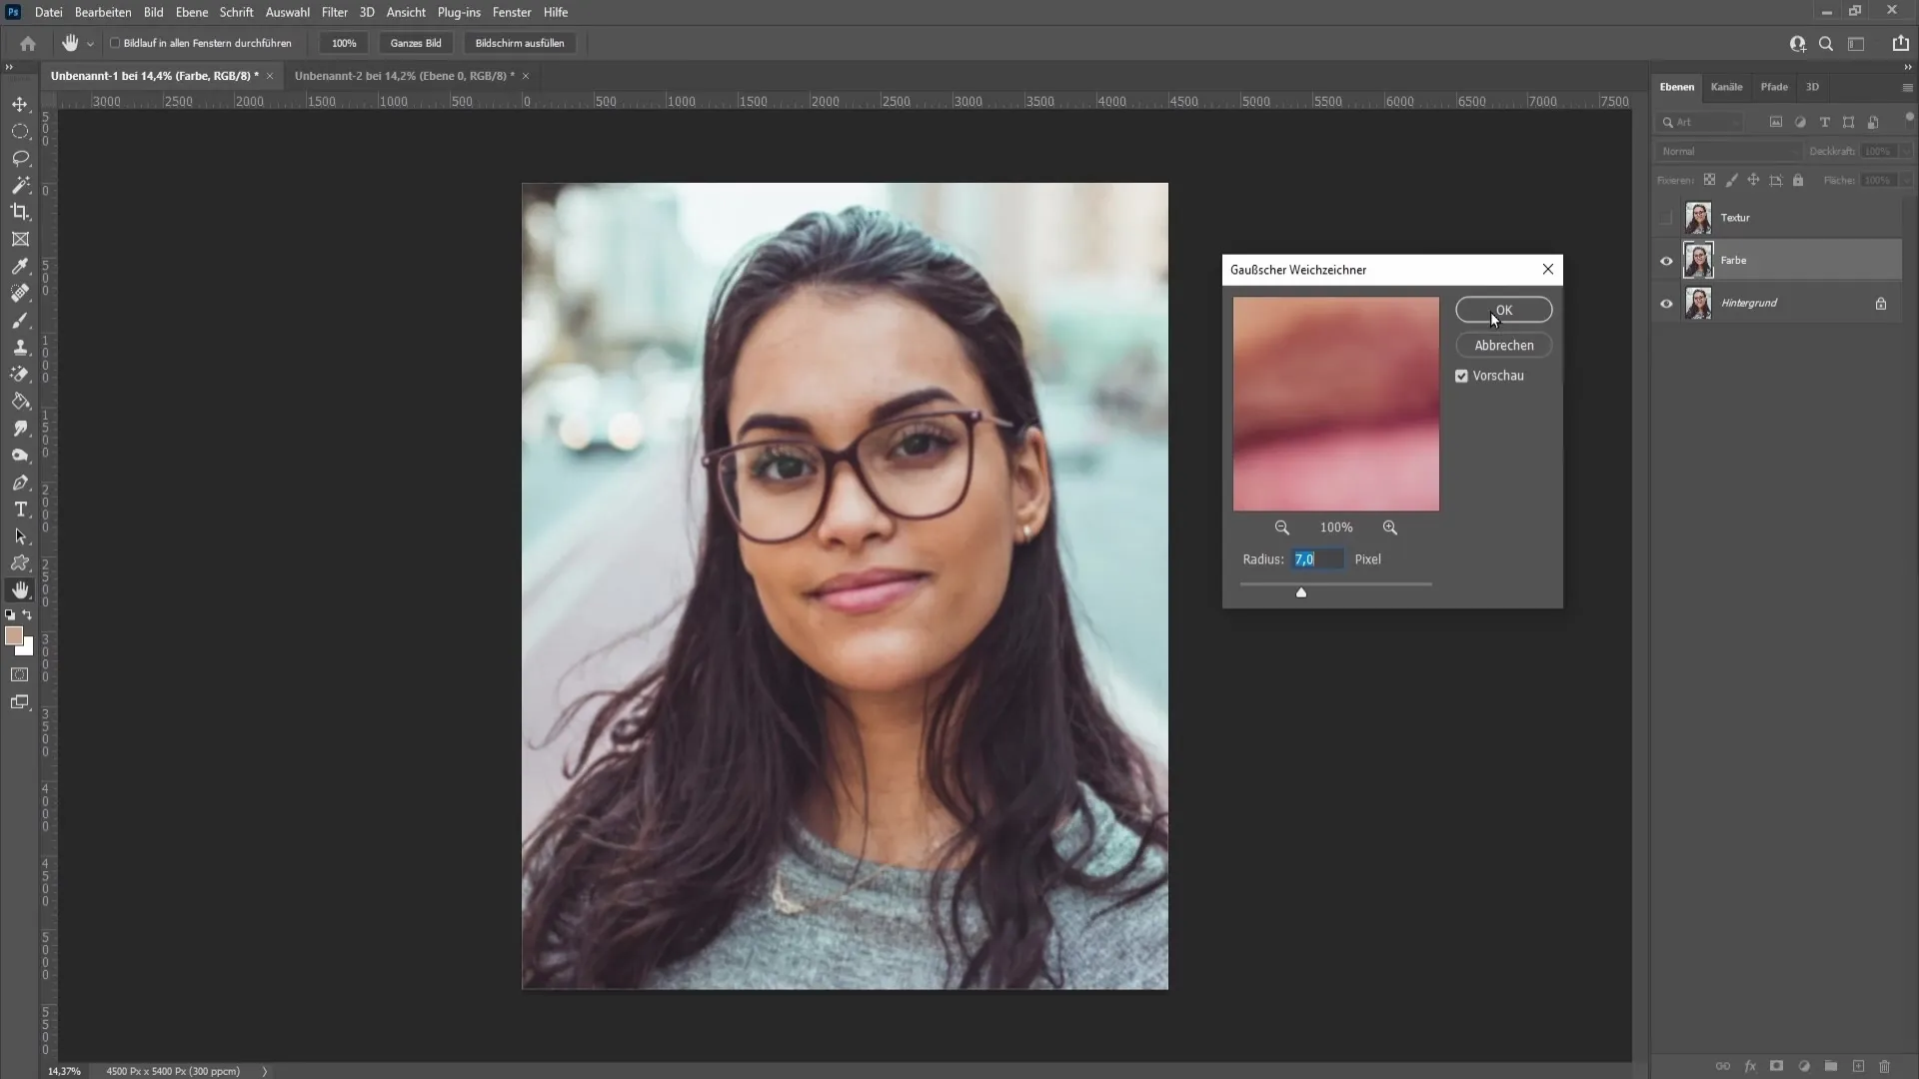Select the Brush tool
The image size is (1919, 1079).
coord(20,321)
